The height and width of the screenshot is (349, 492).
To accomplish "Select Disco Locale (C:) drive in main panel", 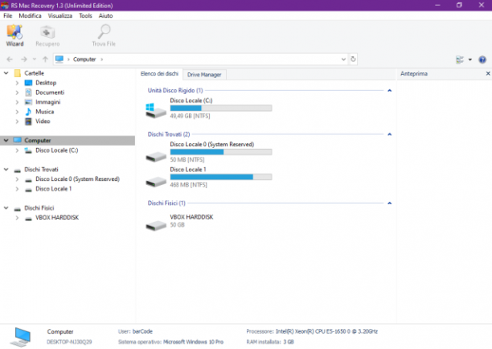I will (209, 109).
